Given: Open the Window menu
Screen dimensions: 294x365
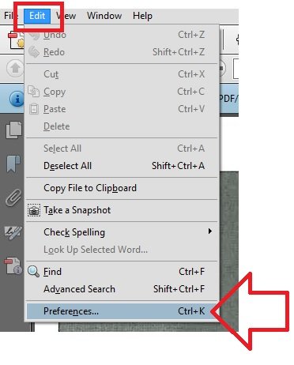Looking at the screenshot, I should (x=104, y=16).
